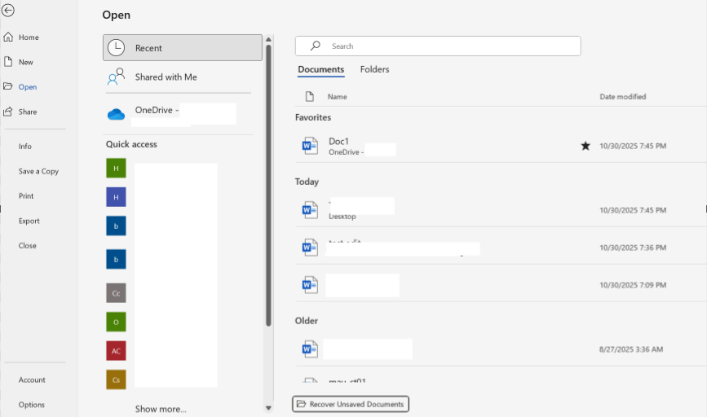Unpin Doc1 using the star icon
The width and height of the screenshot is (707, 417).
click(x=585, y=146)
